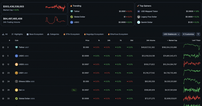Switch to Highlights tab
202x106 pixels.
pos(17,34)
